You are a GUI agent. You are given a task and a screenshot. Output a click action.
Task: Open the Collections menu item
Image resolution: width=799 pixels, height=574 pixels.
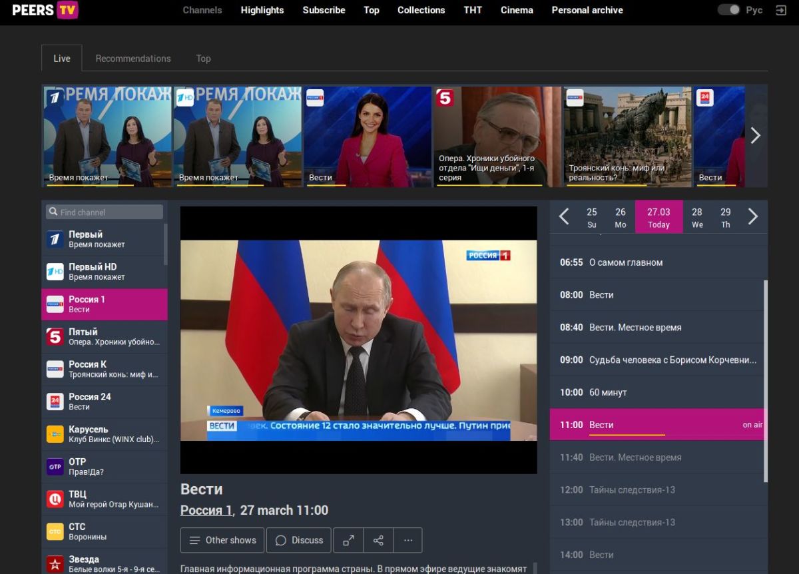pos(421,10)
